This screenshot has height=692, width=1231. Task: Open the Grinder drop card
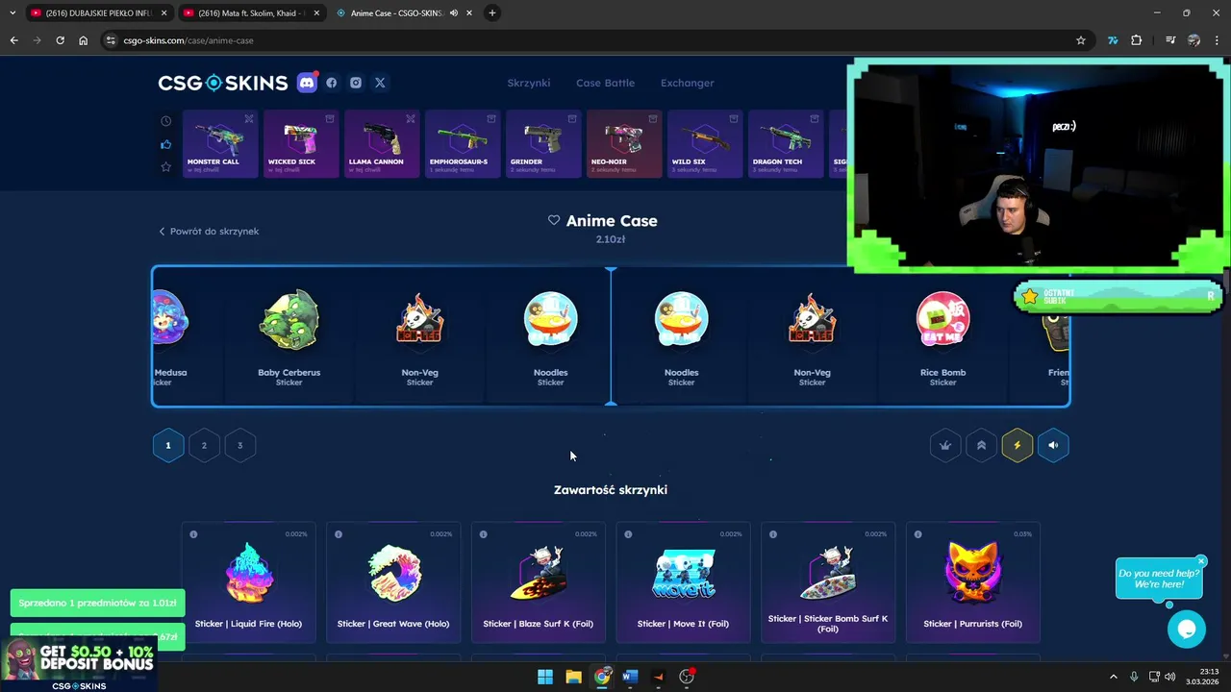point(543,144)
